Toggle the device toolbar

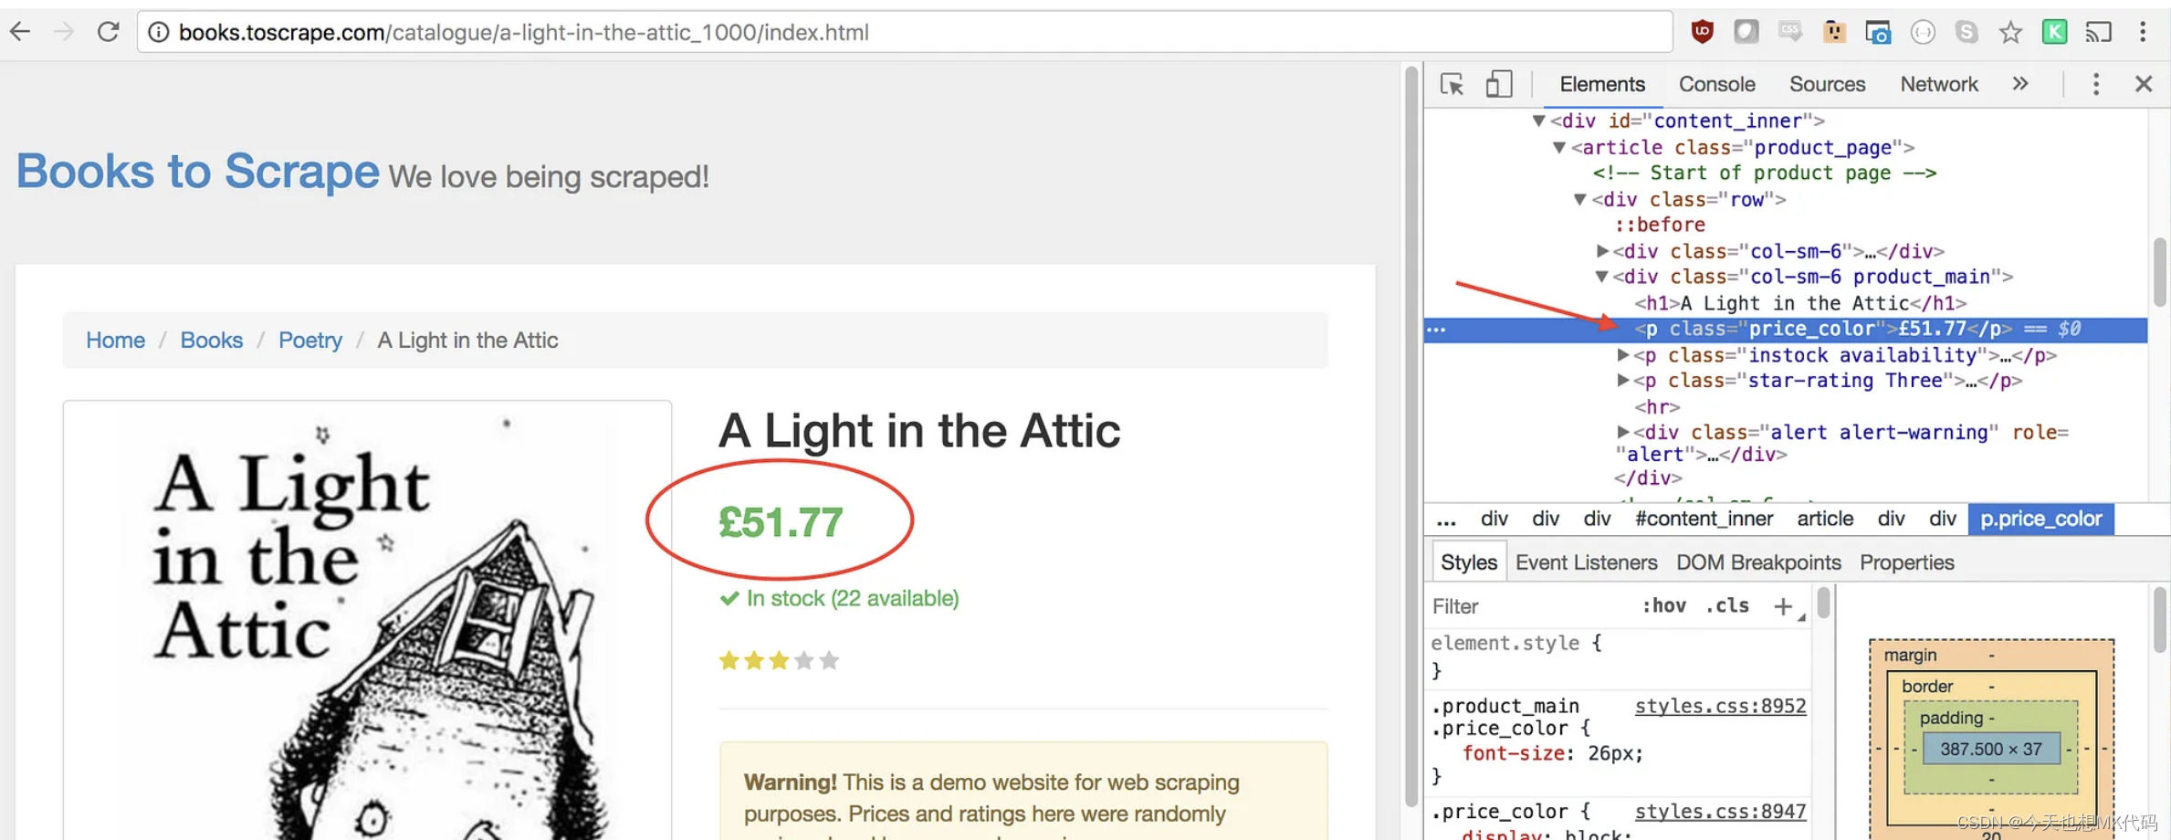[1499, 84]
